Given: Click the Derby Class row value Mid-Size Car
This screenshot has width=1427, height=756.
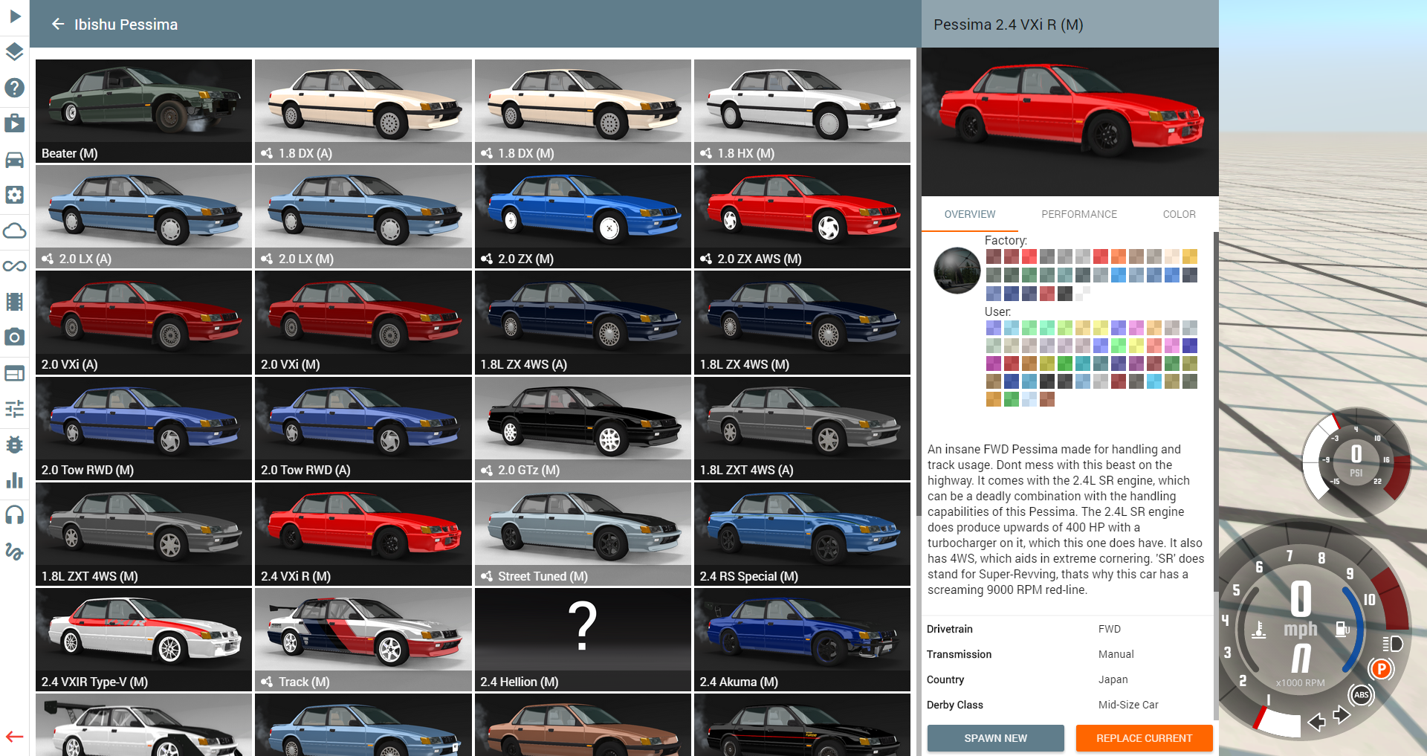Looking at the screenshot, I should click(1128, 705).
